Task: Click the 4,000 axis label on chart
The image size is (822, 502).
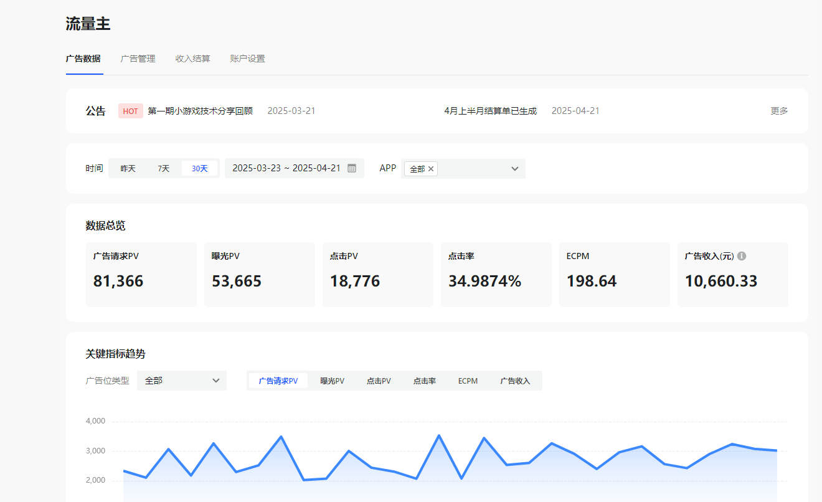Action: tap(95, 421)
